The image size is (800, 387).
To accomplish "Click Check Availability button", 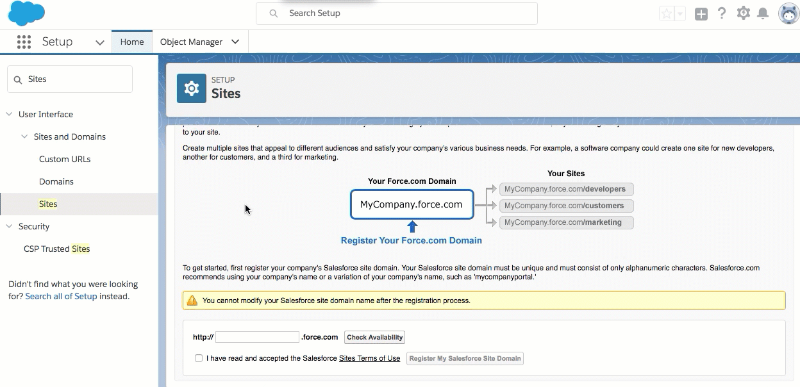I will click(x=375, y=337).
